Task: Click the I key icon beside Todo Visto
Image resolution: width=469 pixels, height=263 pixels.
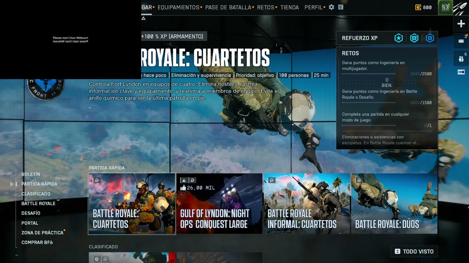Action: [397, 251]
